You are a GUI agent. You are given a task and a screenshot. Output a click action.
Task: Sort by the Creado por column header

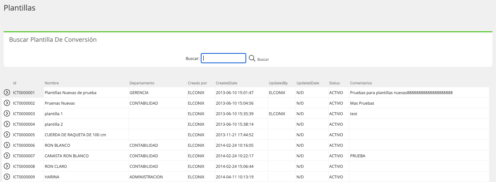pos(197,83)
